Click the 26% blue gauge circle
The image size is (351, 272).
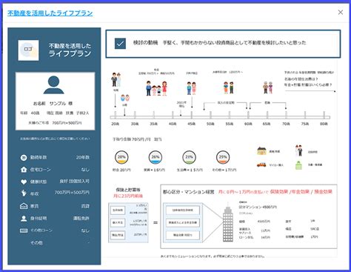click(x=156, y=157)
